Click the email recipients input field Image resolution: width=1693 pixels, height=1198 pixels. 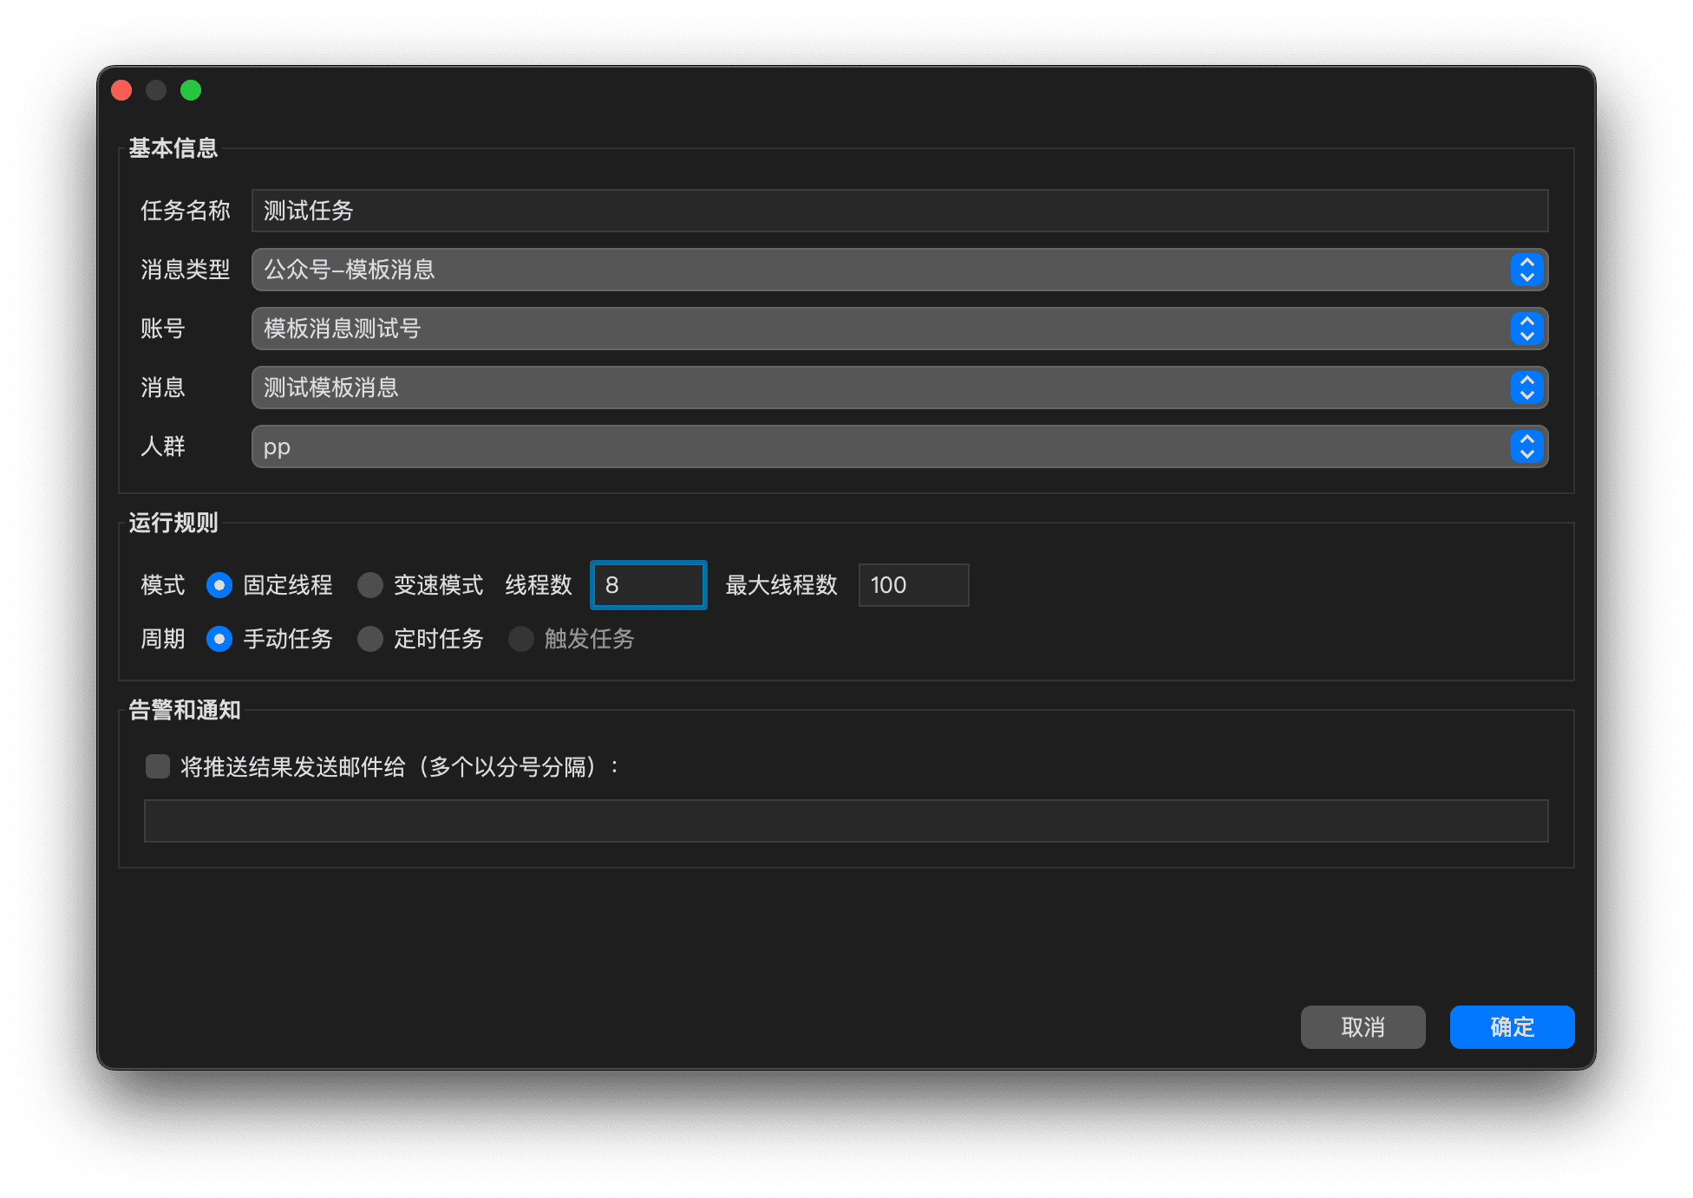(x=846, y=821)
